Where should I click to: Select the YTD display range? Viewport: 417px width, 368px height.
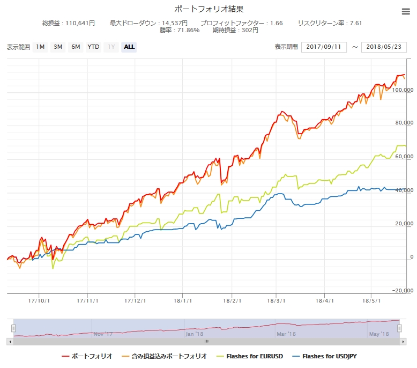point(93,47)
